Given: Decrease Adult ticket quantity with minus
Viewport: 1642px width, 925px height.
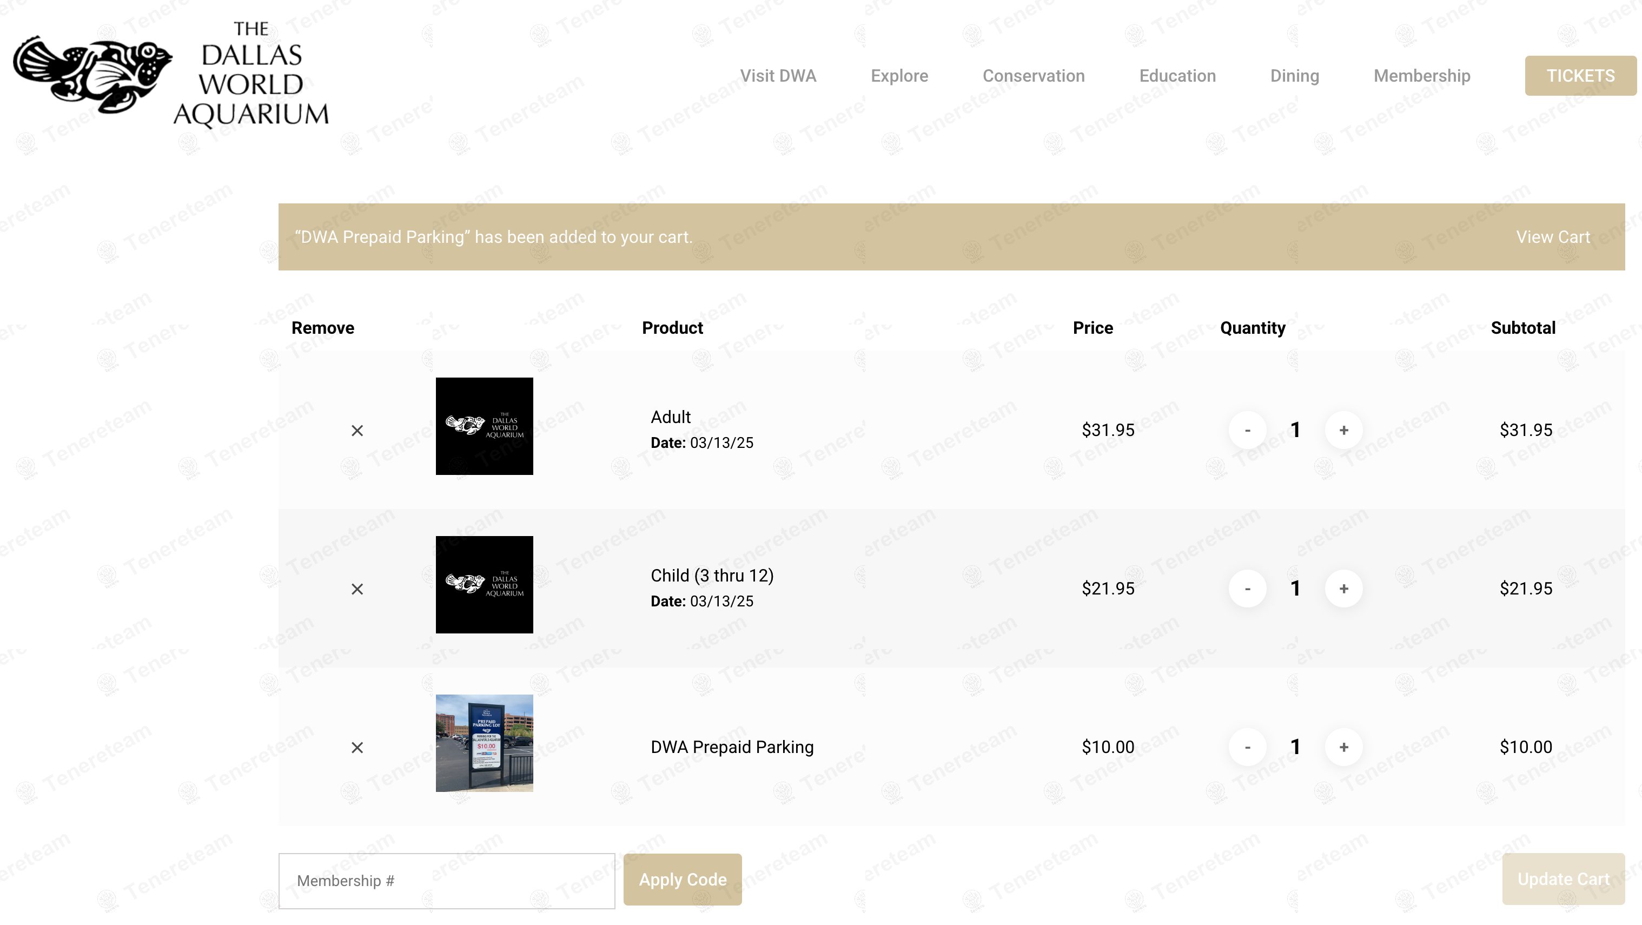Looking at the screenshot, I should click(1247, 430).
